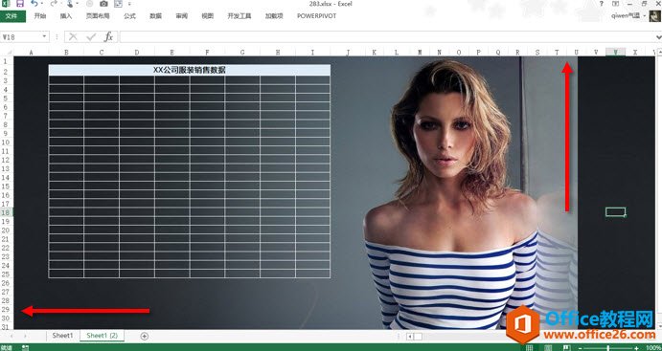Switch to Page Layout view icon
This screenshot has height=351, width=662.
(x=547, y=347)
